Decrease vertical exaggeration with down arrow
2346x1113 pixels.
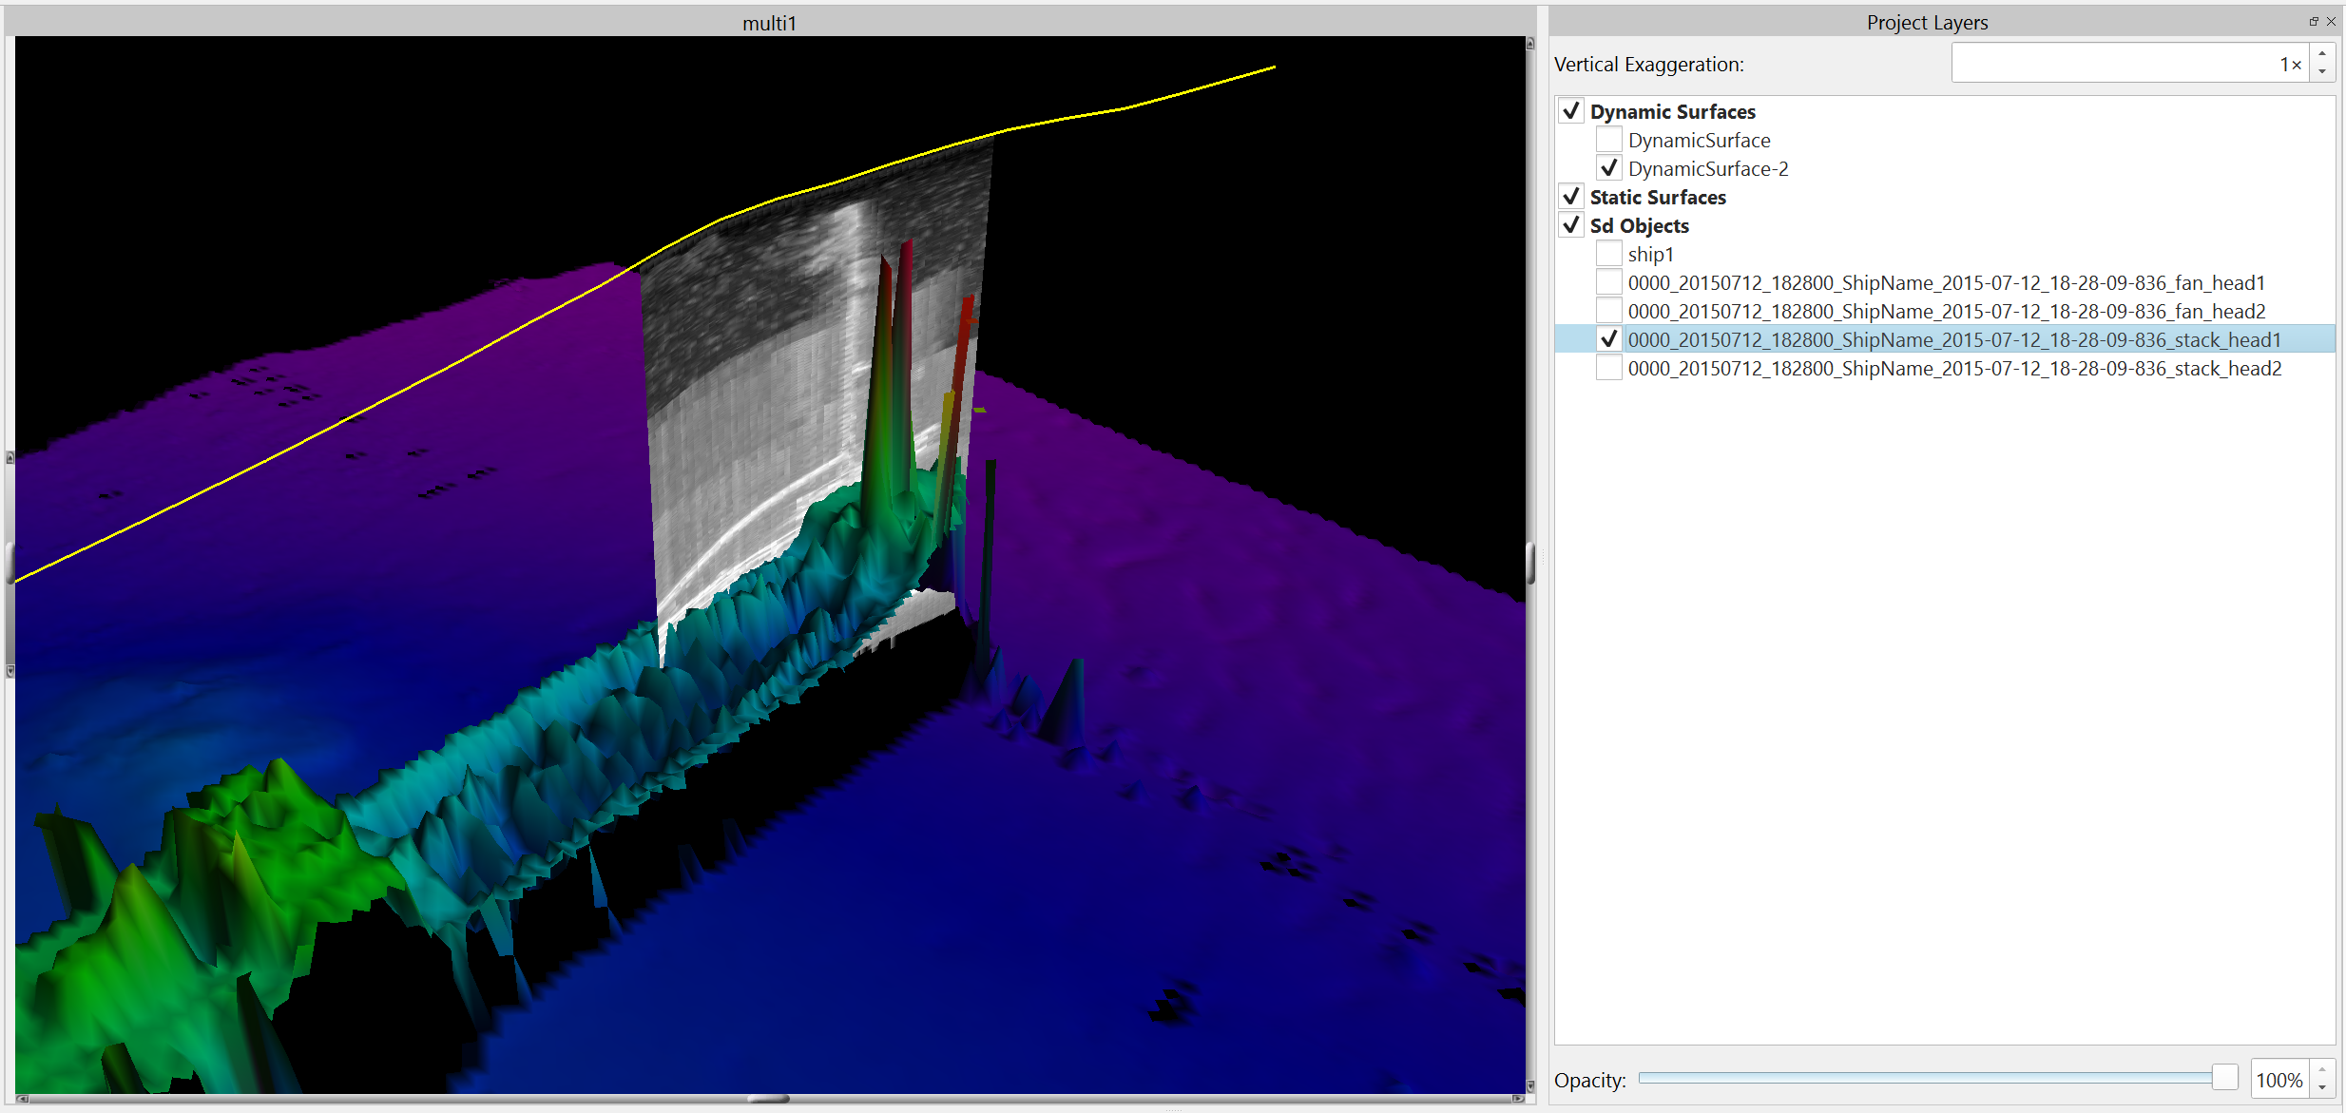(x=2322, y=72)
